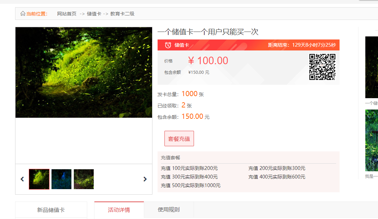This screenshot has height=219, width=378.
Task: Select the first green firefly thumbnail
Action: (x=39, y=179)
